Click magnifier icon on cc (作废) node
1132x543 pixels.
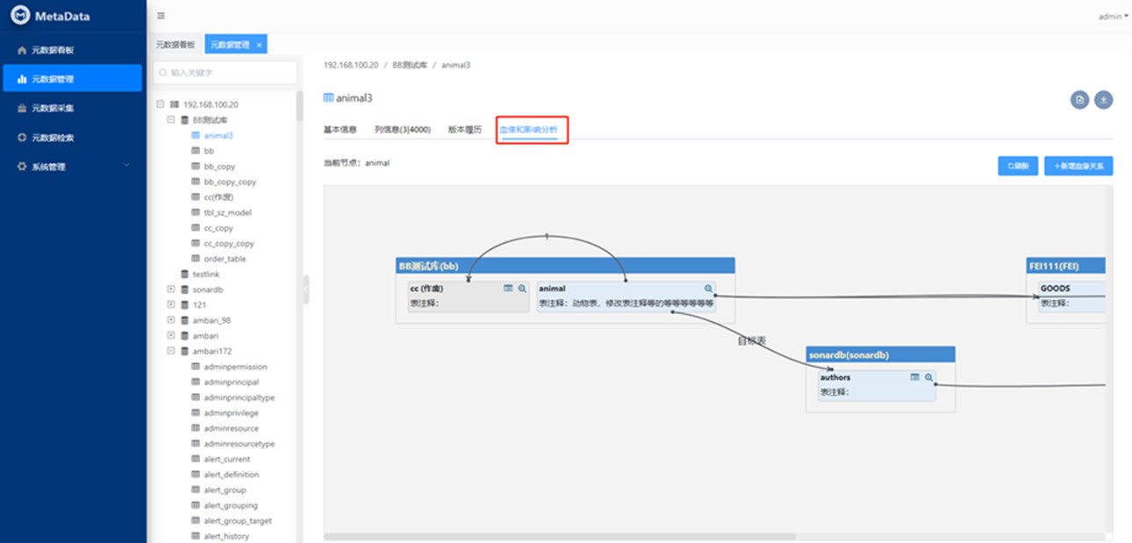[521, 288]
